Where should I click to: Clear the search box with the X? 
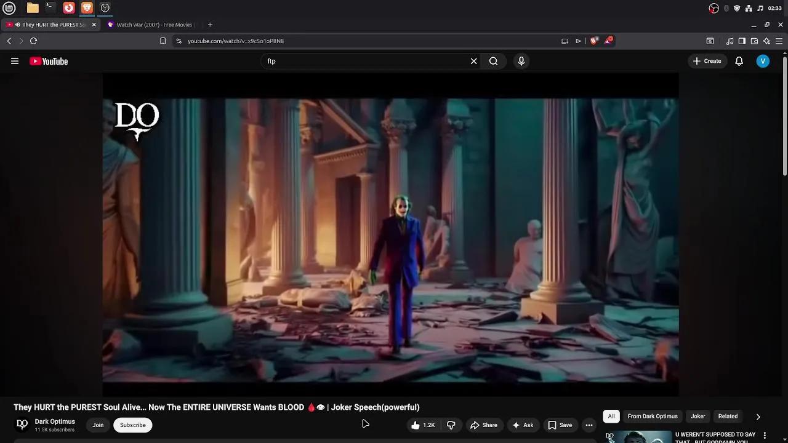click(473, 61)
